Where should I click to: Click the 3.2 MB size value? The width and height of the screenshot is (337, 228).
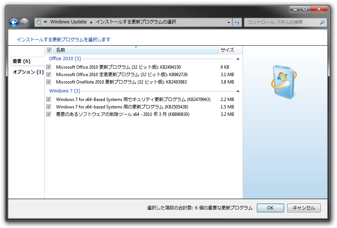[227, 114]
